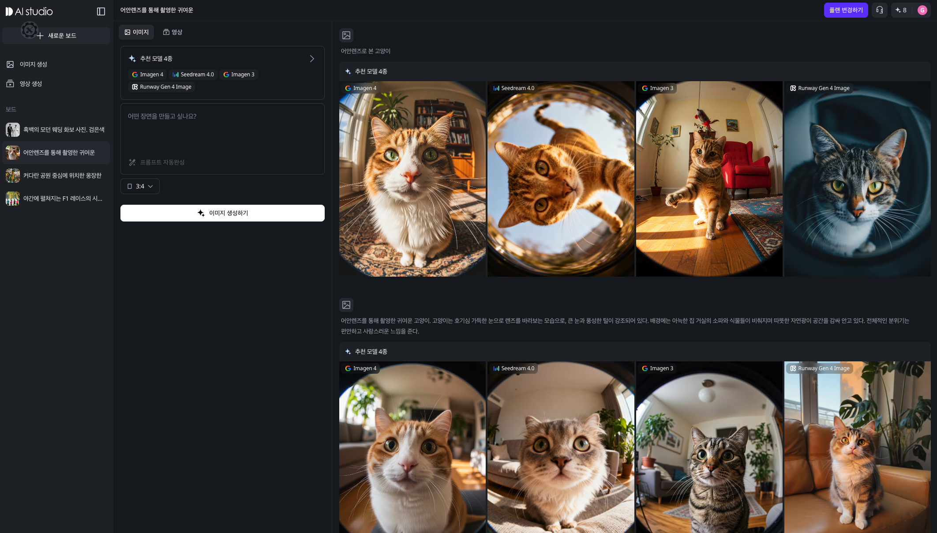
Task: Expand the 추천 모델 4종 chevron arrow
Action: [x=312, y=59]
